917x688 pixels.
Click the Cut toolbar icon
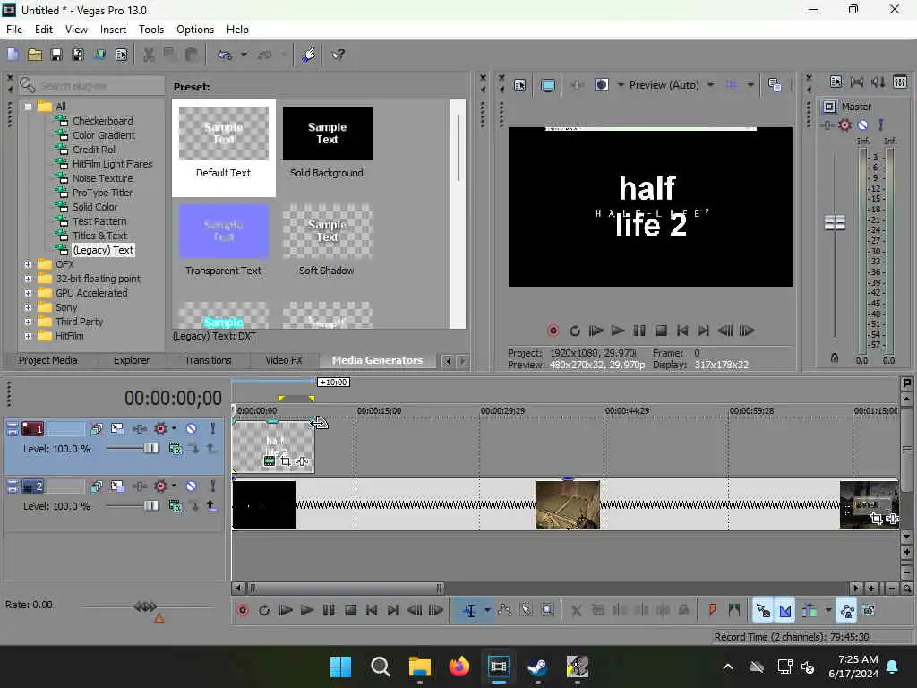pos(149,55)
